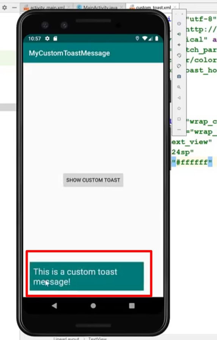Open extended controls via three dots

tap(179, 129)
